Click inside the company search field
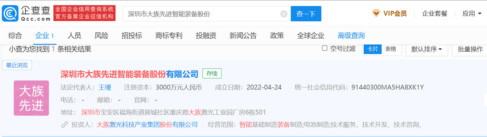Screen dimensions: 487x137 click(201, 14)
